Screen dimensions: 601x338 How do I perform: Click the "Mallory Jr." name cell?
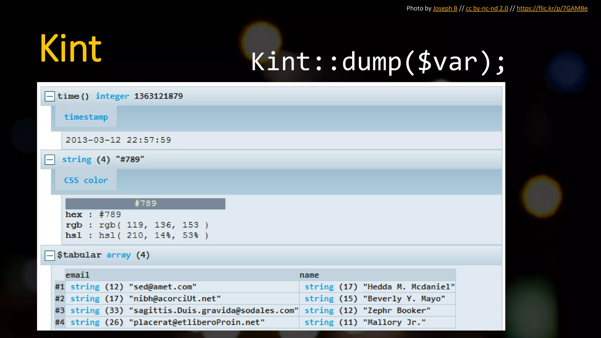(377, 322)
